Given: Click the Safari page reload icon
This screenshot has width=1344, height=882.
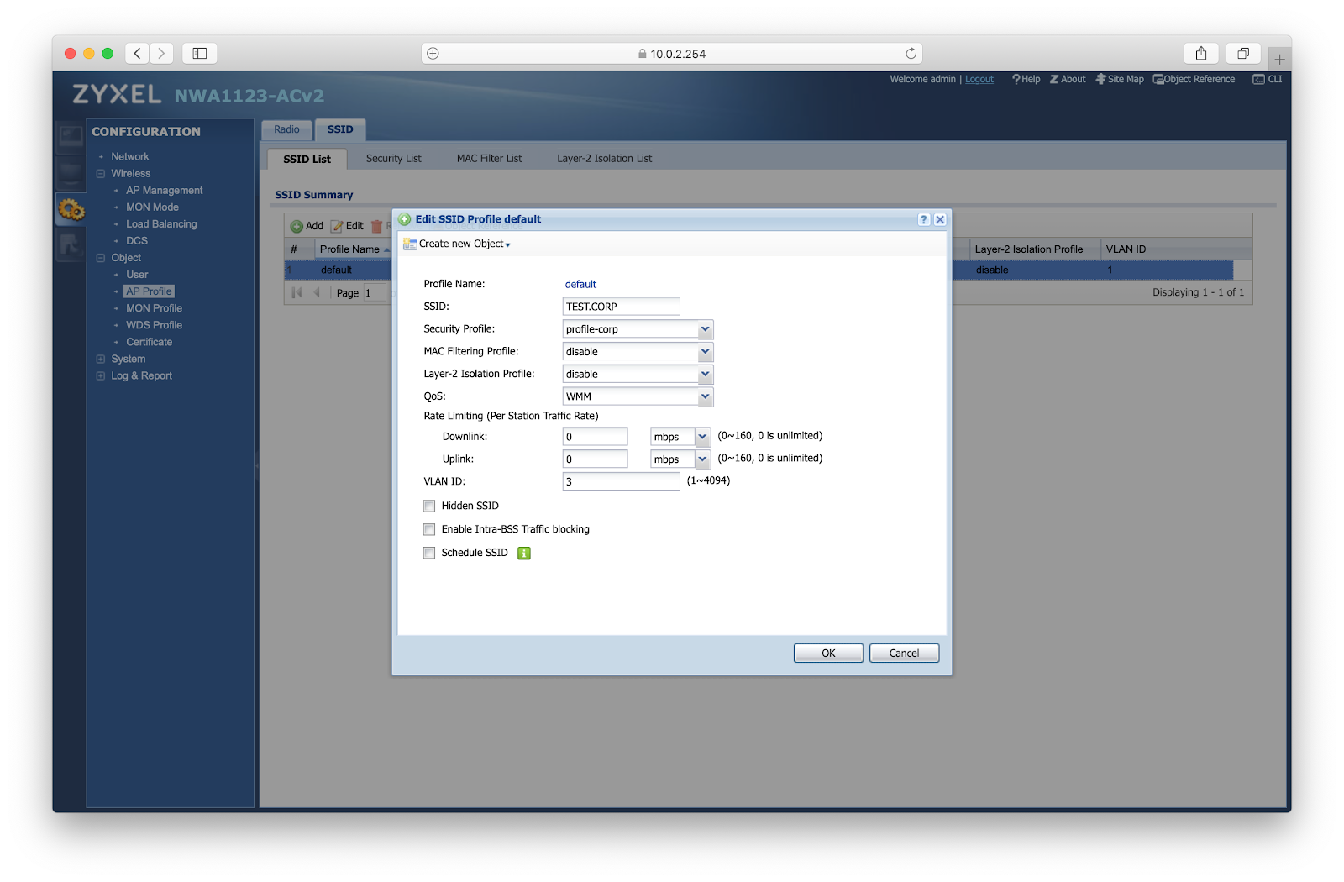Looking at the screenshot, I should (x=911, y=54).
